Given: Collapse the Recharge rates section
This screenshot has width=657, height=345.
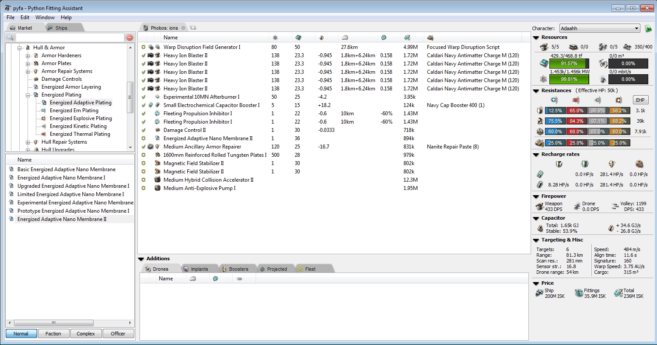Looking at the screenshot, I should click(536, 155).
